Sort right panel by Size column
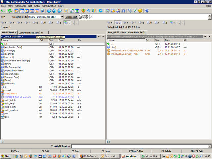The height and width of the screenshot is (159, 212). [x=159, y=40]
